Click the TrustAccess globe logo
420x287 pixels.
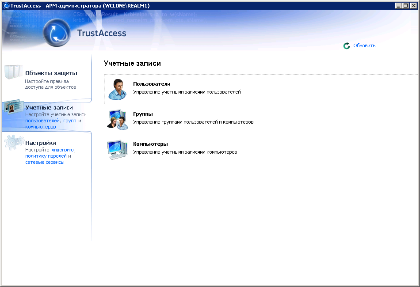click(57, 33)
